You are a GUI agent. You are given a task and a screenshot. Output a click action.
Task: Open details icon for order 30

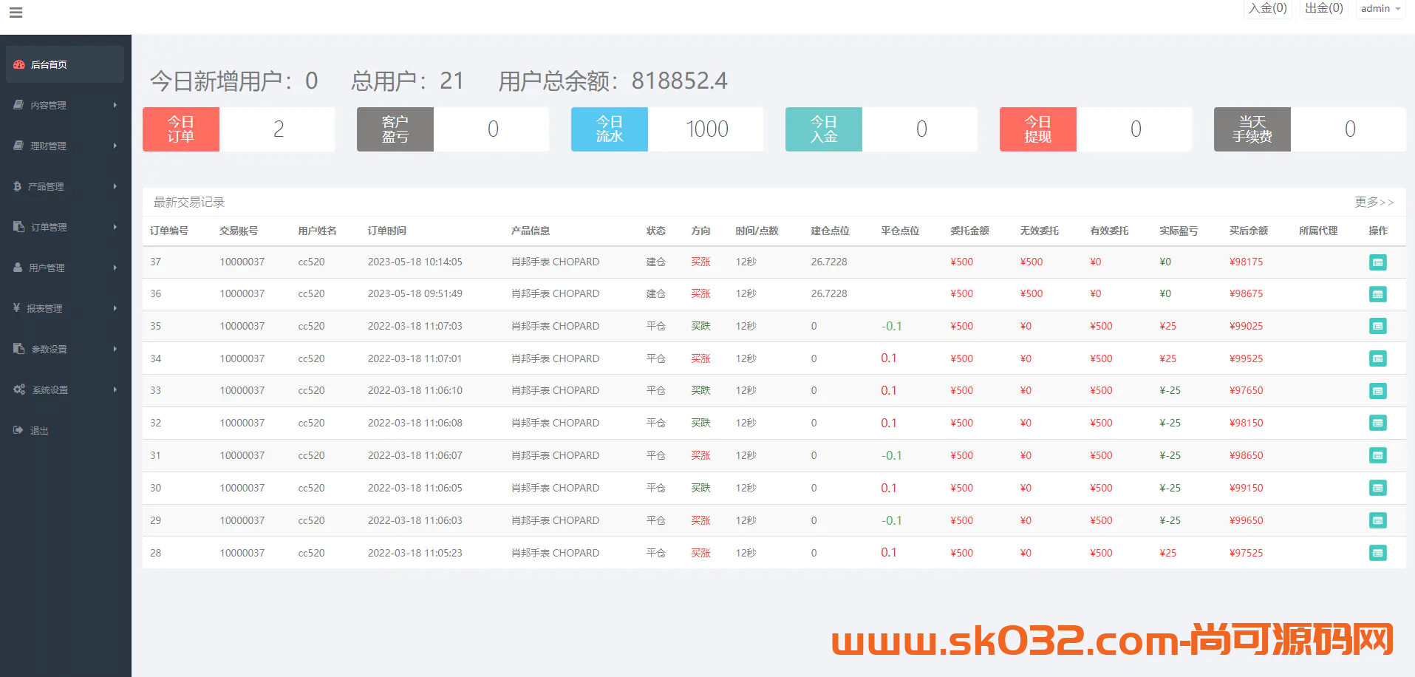1378,488
